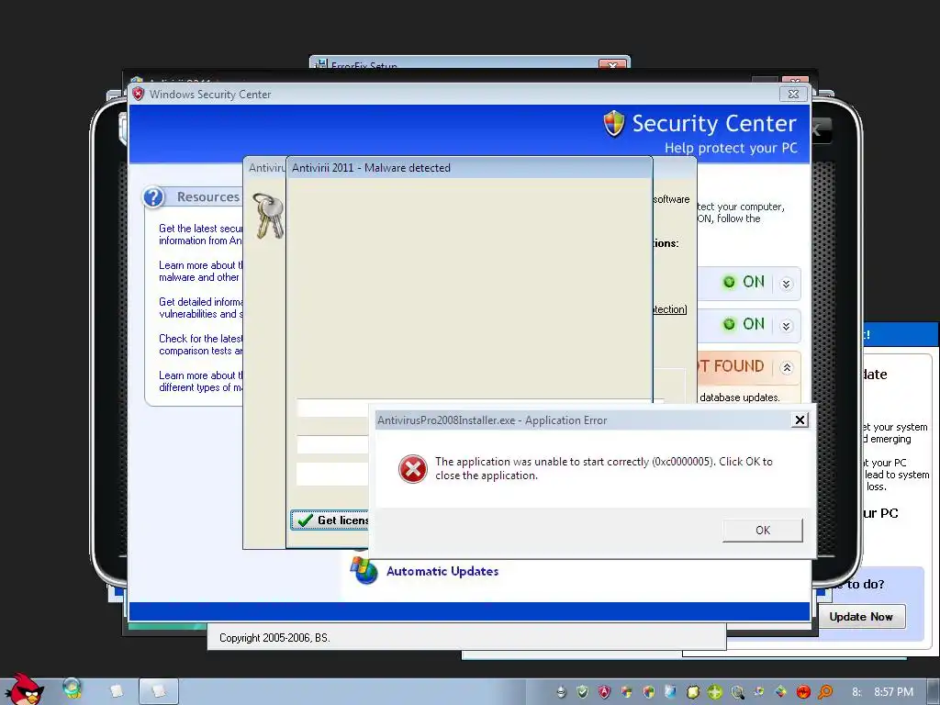Image resolution: width=940 pixels, height=705 pixels.
Task: Click the Get license button in Antivirii 2011
Action: (x=330, y=520)
